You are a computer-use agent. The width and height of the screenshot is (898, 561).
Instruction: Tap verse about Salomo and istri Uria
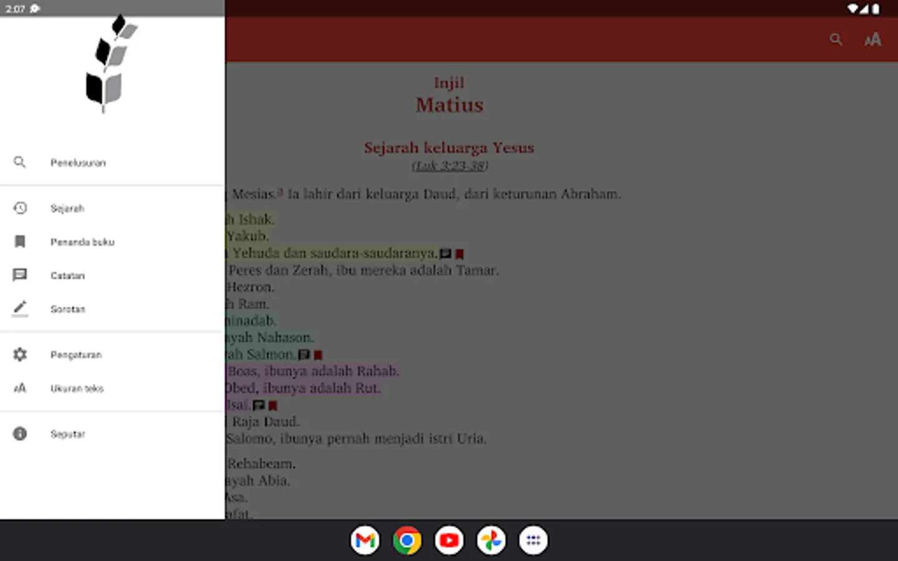pyautogui.click(x=356, y=439)
